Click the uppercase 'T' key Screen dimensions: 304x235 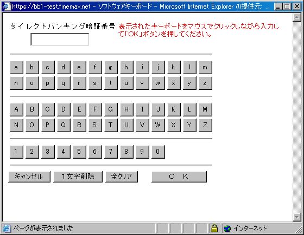(111, 125)
